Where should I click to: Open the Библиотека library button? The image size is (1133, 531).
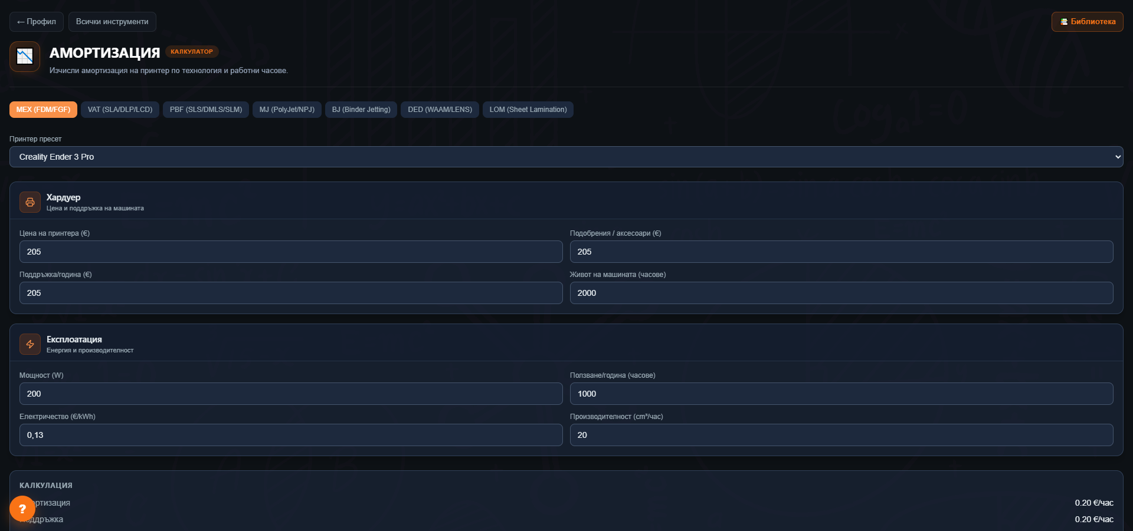1087,22
